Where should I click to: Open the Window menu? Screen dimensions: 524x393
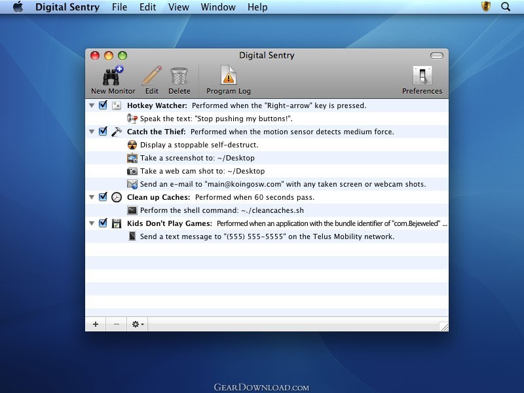pos(218,7)
